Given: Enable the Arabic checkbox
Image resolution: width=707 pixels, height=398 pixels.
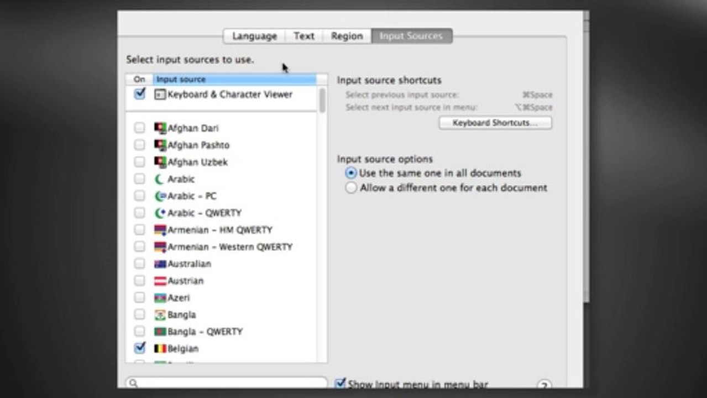Looking at the screenshot, I should click(140, 179).
